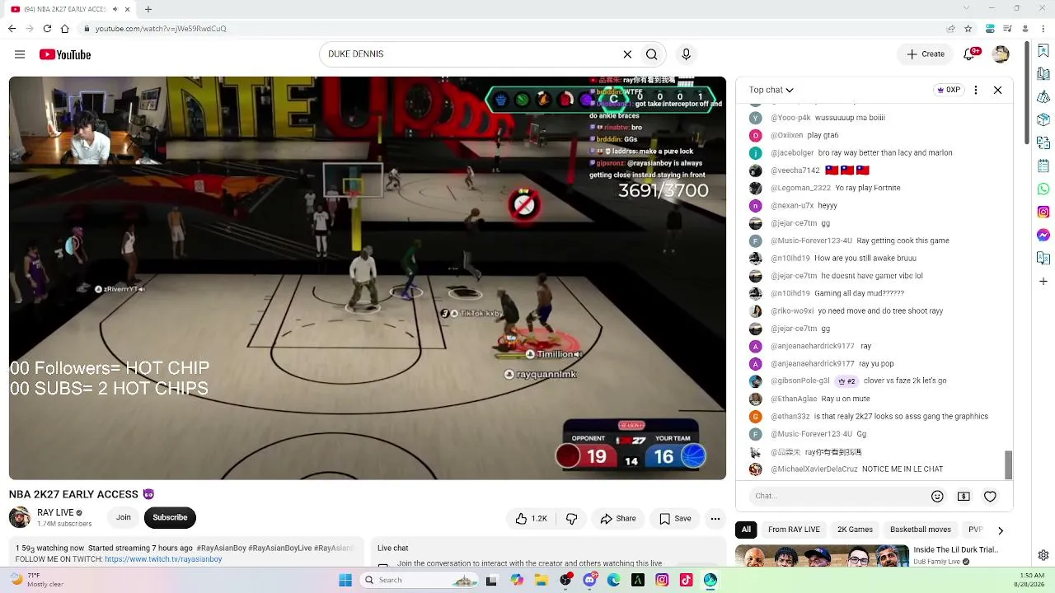Open browser sidebar settings gear
The height and width of the screenshot is (593, 1055).
(x=1043, y=555)
